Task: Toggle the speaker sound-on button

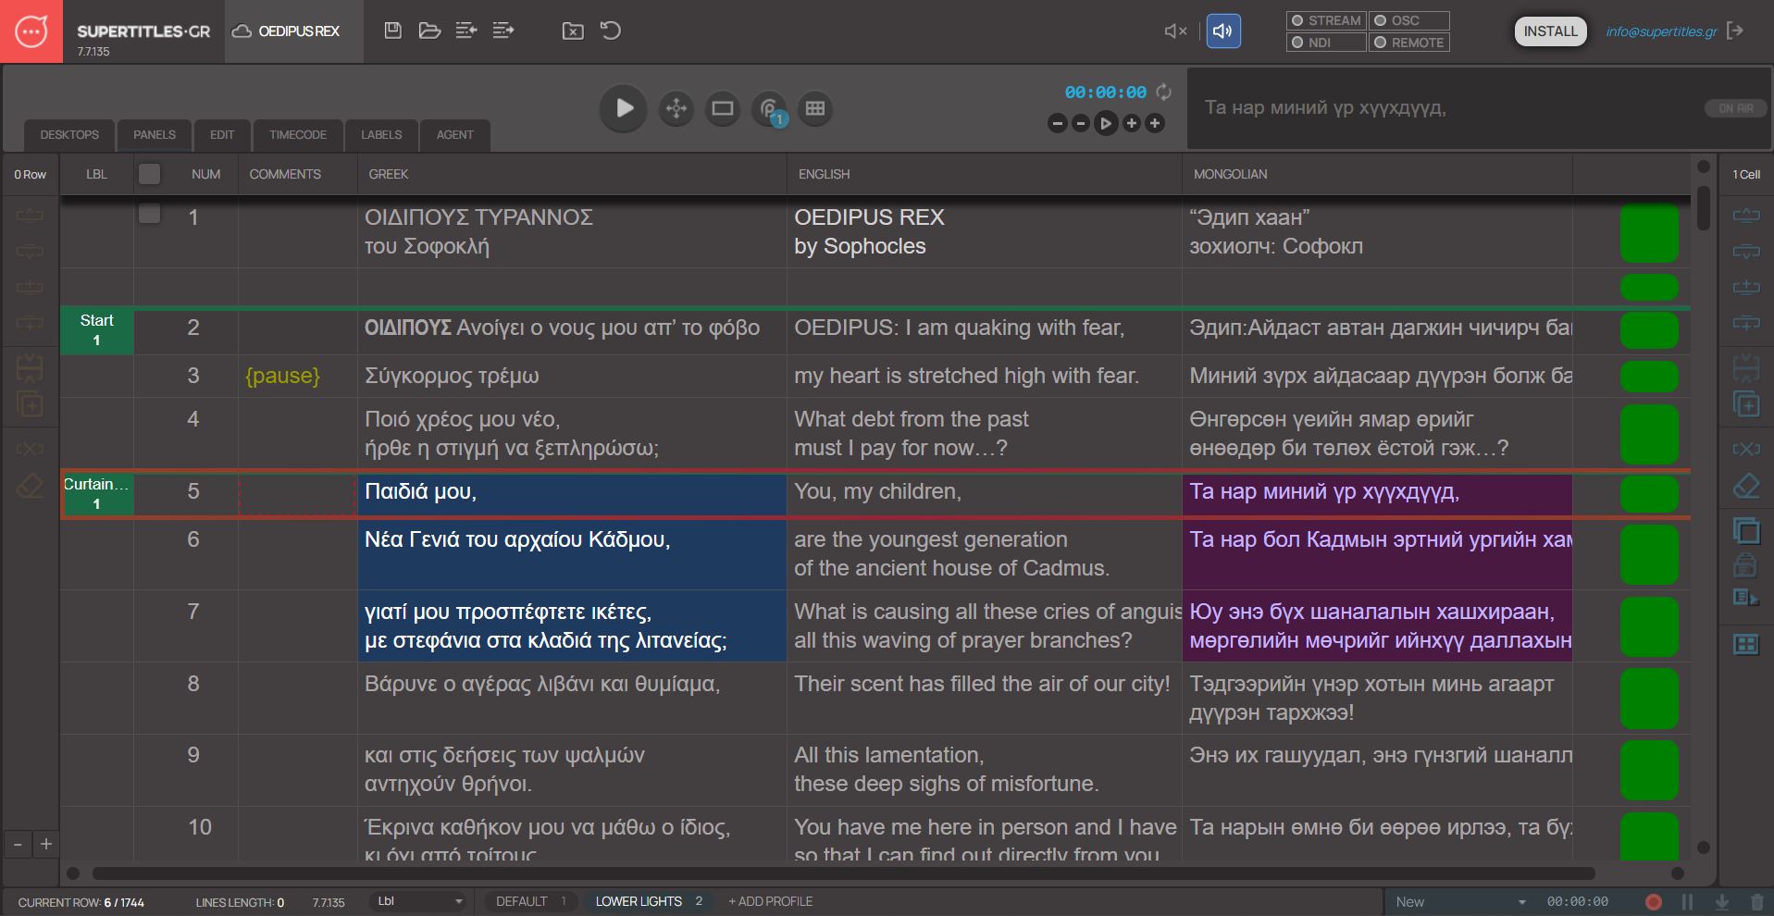Action: 1223,31
